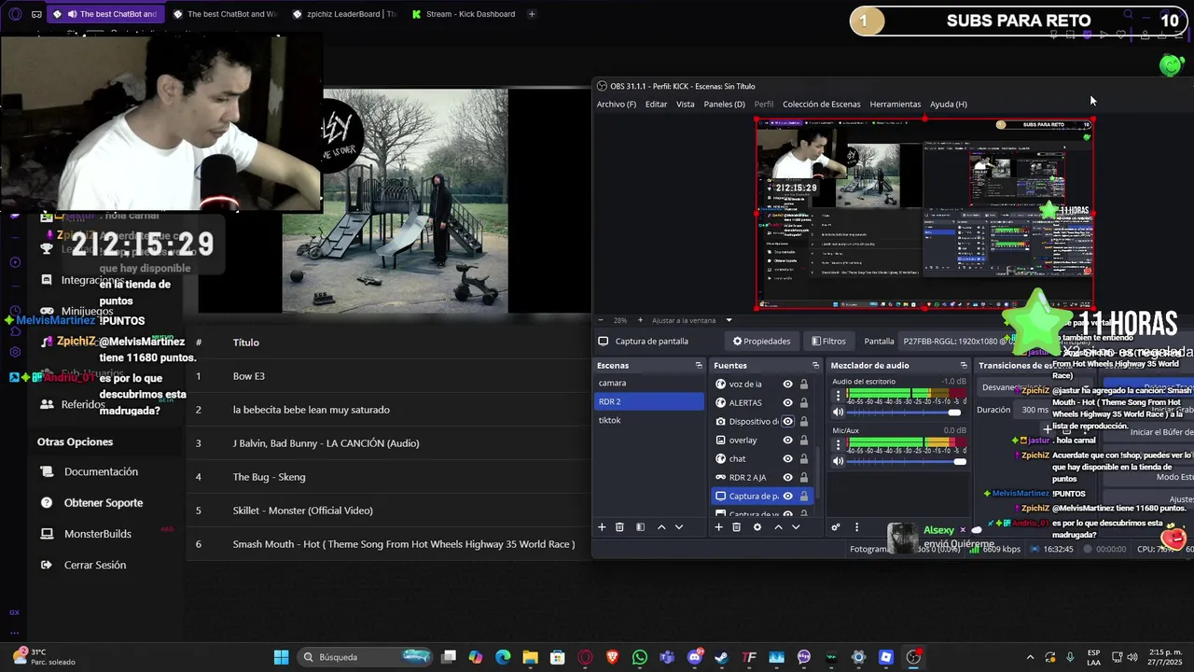Image resolution: width=1194 pixels, height=672 pixels.
Task: Toggle visibility of Dispositivo de captura source
Action: coord(787,421)
